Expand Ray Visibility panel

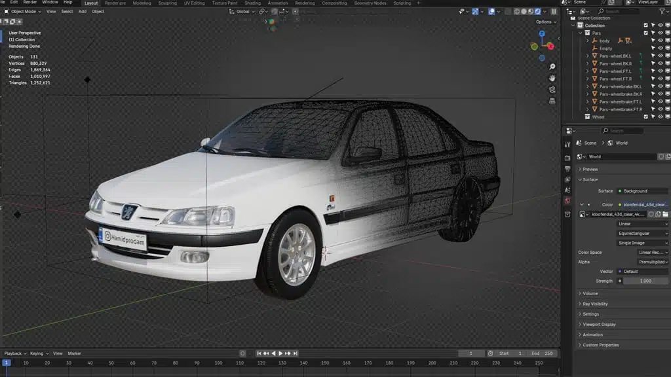(595, 304)
